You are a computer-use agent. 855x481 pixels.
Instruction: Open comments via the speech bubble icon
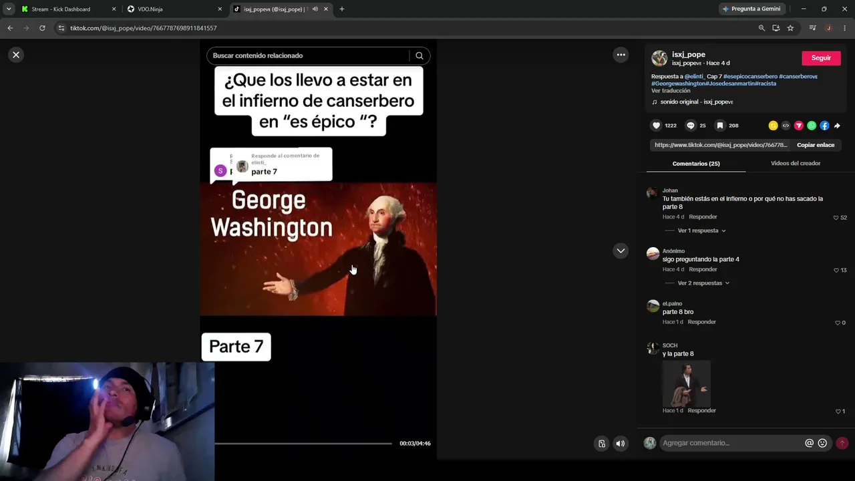coord(691,126)
